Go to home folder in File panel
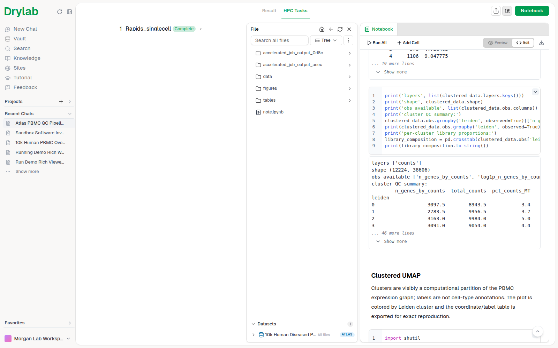This screenshot has width=558, height=348. coord(322,29)
